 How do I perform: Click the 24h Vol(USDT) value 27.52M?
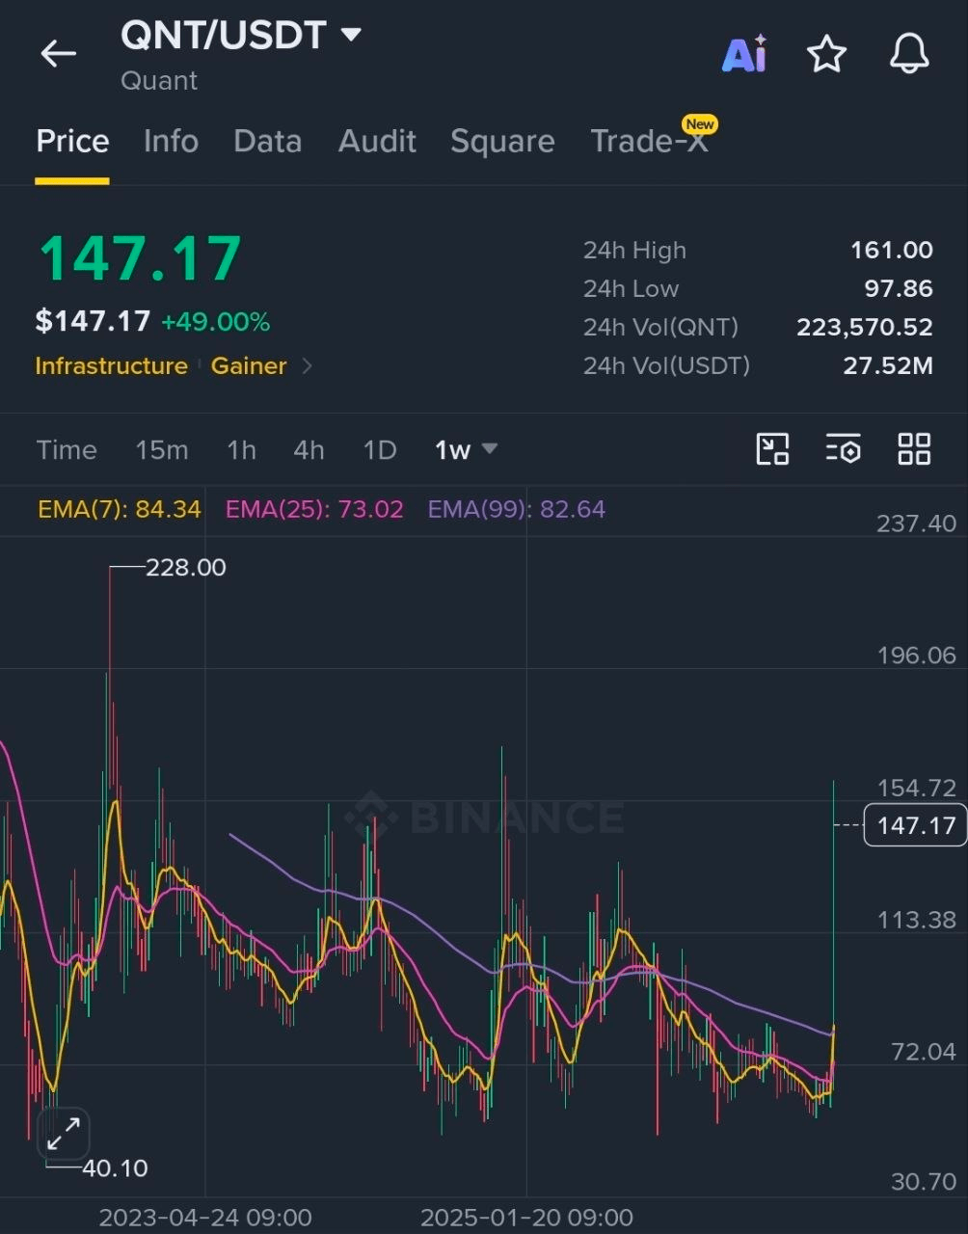[x=888, y=366]
